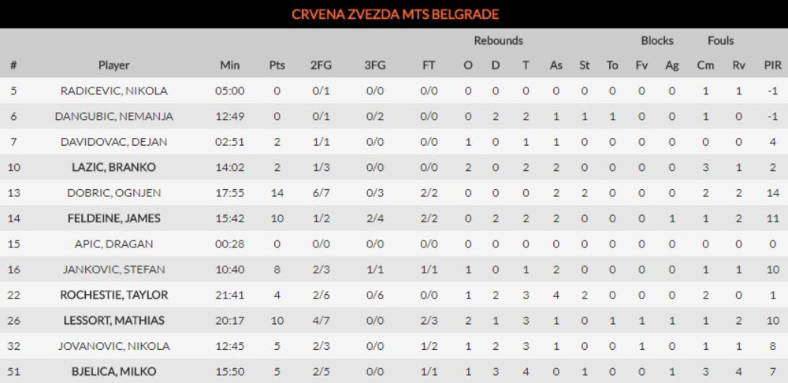Click the Crvena Zvezda MTS Belgrade team title
788x383 pixels.
395,14
